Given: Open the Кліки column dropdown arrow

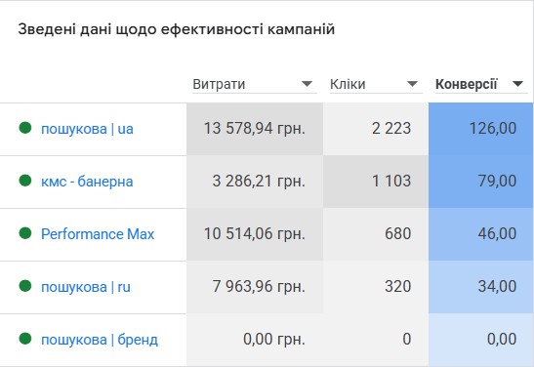Looking at the screenshot, I should click(412, 84).
